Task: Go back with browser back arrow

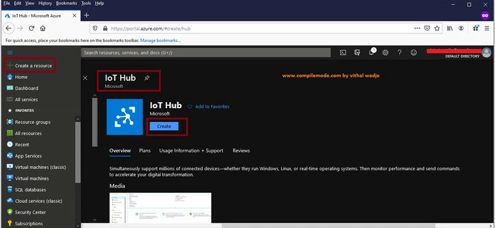Action: (x=9, y=28)
